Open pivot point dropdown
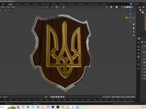The image size is (146, 109). [x=53, y=7]
